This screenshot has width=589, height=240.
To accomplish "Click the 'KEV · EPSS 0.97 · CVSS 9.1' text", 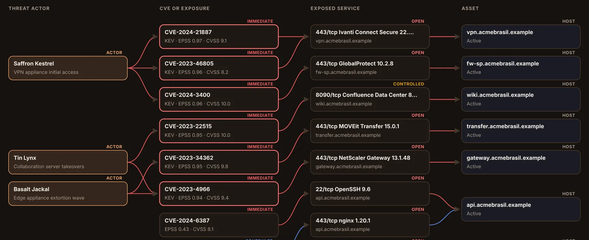I will [x=196, y=41].
